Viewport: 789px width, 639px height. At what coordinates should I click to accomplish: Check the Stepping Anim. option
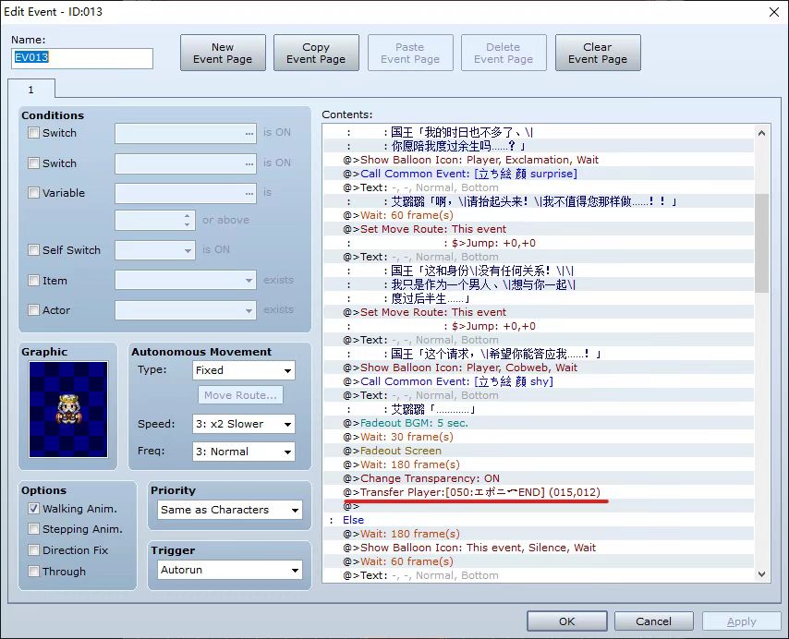pos(33,529)
